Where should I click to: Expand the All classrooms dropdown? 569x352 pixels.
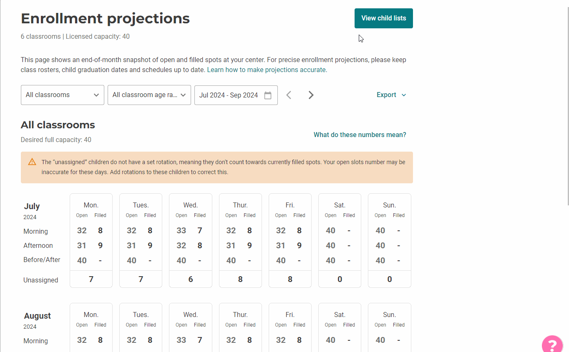[x=63, y=95]
